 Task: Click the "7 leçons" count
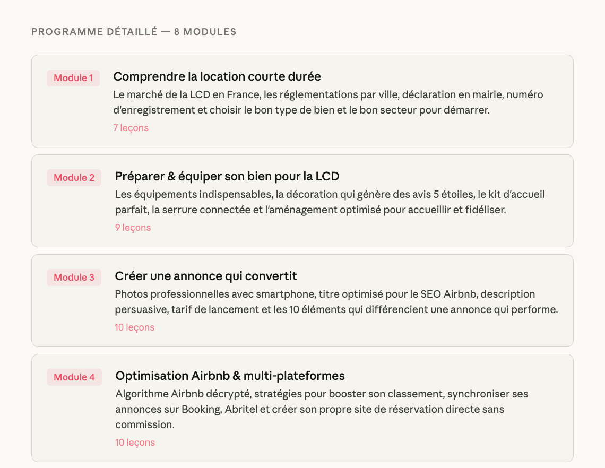(131, 128)
